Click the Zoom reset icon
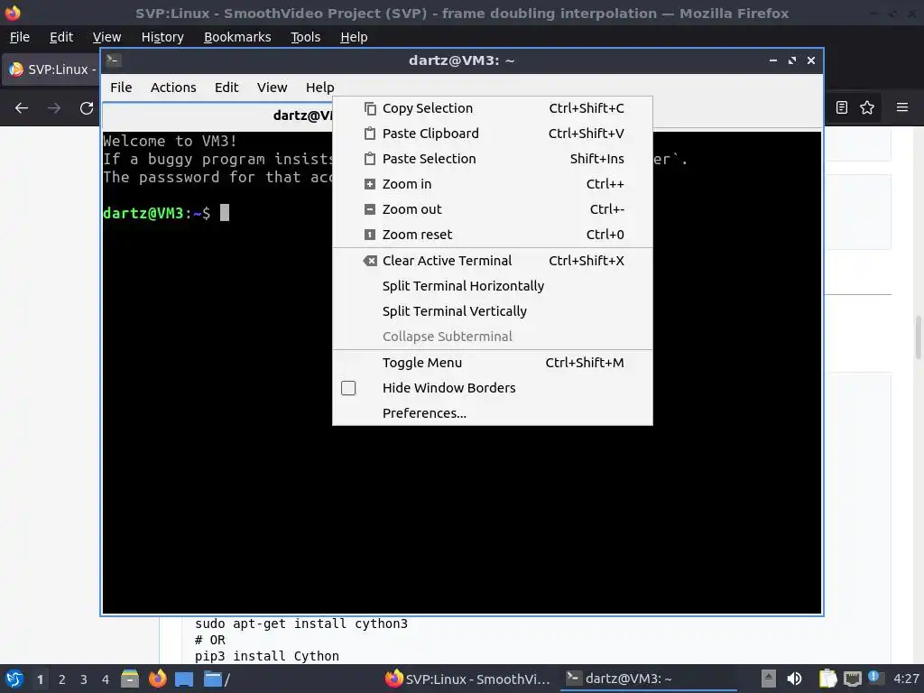This screenshot has height=693, width=924. coord(370,236)
